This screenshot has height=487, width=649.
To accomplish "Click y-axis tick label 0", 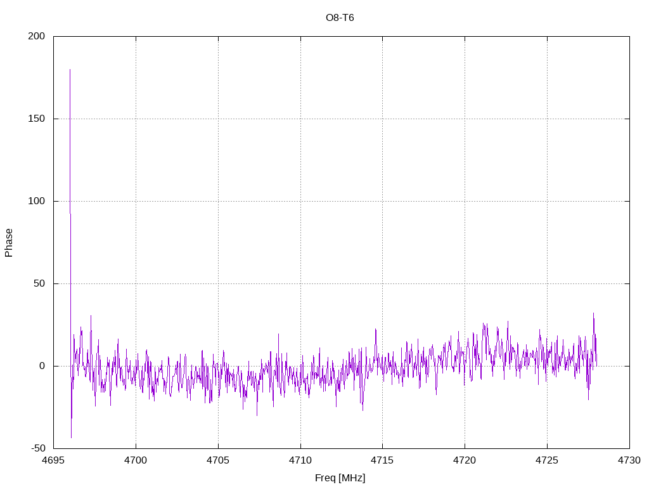I will tap(42, 366).
